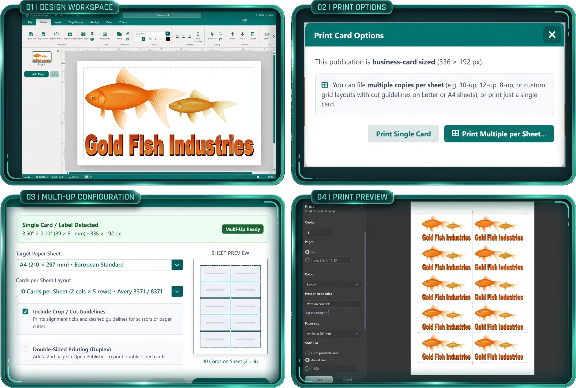Viewport: 576px width, 388px height.
Task: Click the Print Single Card button
Action: tap(403, 134)
